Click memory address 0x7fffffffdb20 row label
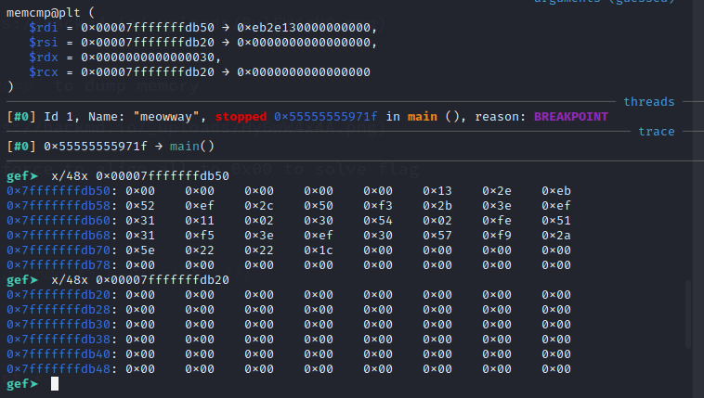 [x=60, y=294]
